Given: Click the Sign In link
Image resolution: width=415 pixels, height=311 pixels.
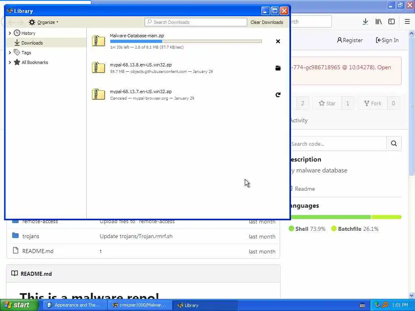Looking at the screenshot, I should (387, 40).
